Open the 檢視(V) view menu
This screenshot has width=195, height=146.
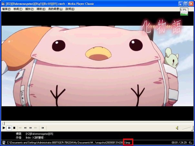coord(18,9)
